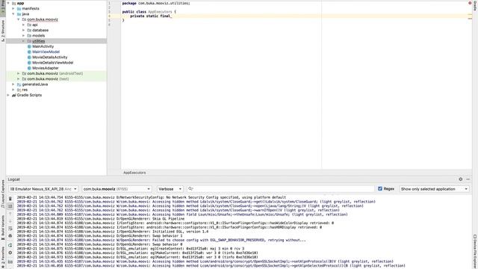
Task: Open the Verbose log level dropdown
Action: (x=170, y=189)
